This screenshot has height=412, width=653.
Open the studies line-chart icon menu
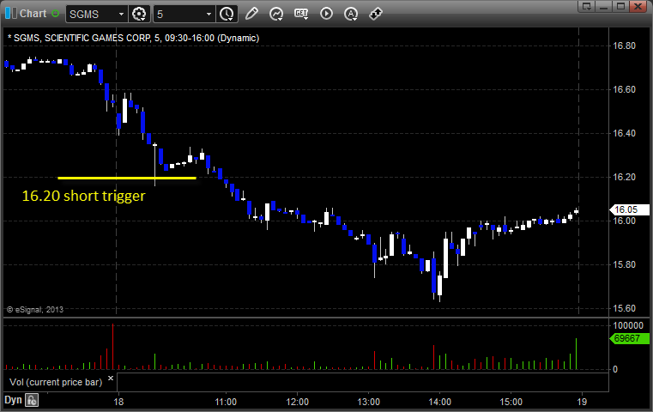coord(276,14)
